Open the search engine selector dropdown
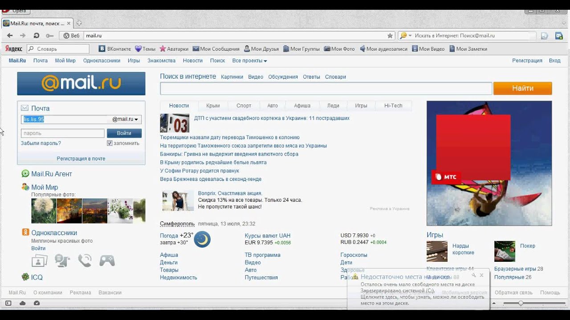This screenshot has height=320, width=570. [x=405, y=36]
